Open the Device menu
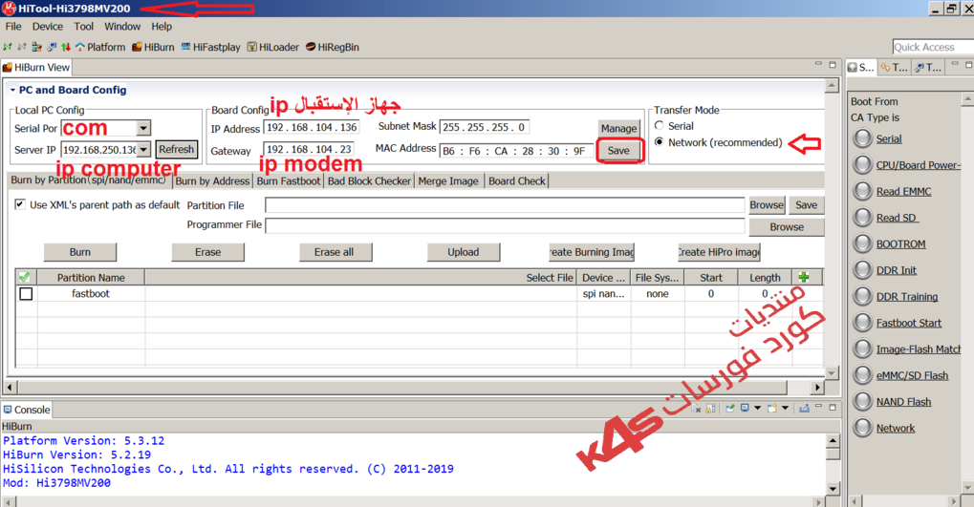This screenshot has height=507, width=974. click(47, 26)
